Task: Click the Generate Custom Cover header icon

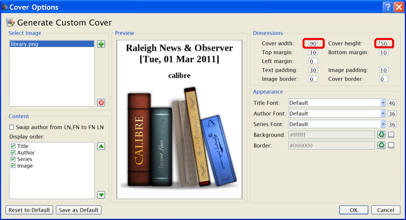Action: coord(11,23)
